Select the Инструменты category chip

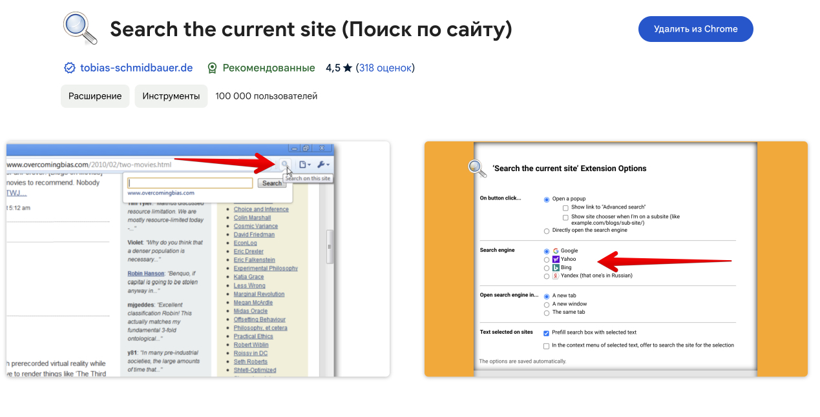tap(171, 96)
